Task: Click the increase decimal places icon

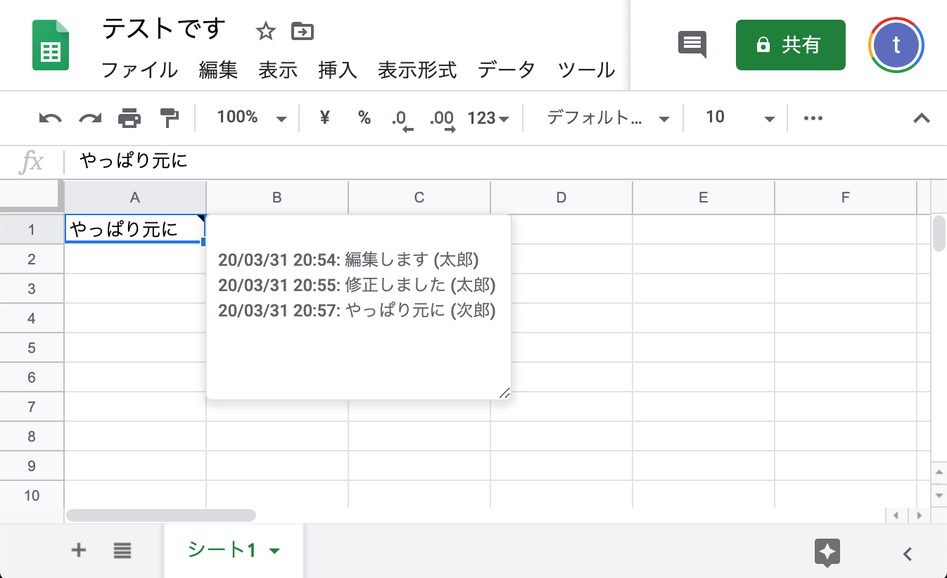Action: coord(442,117)
